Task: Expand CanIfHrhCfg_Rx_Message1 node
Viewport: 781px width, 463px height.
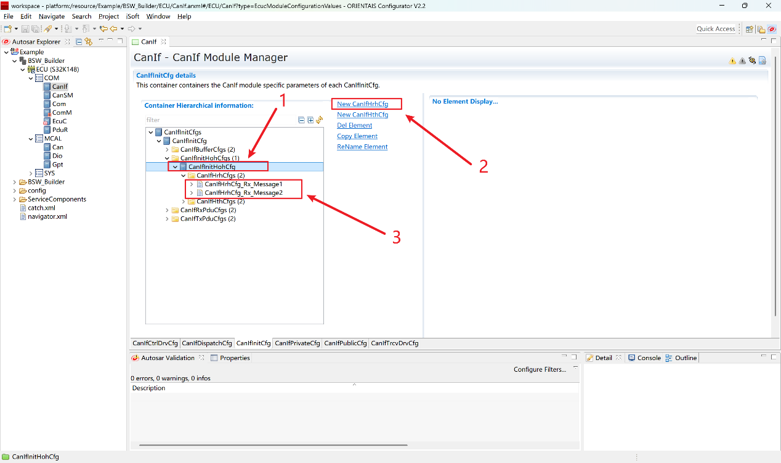Action: click(x=192, y=184)
